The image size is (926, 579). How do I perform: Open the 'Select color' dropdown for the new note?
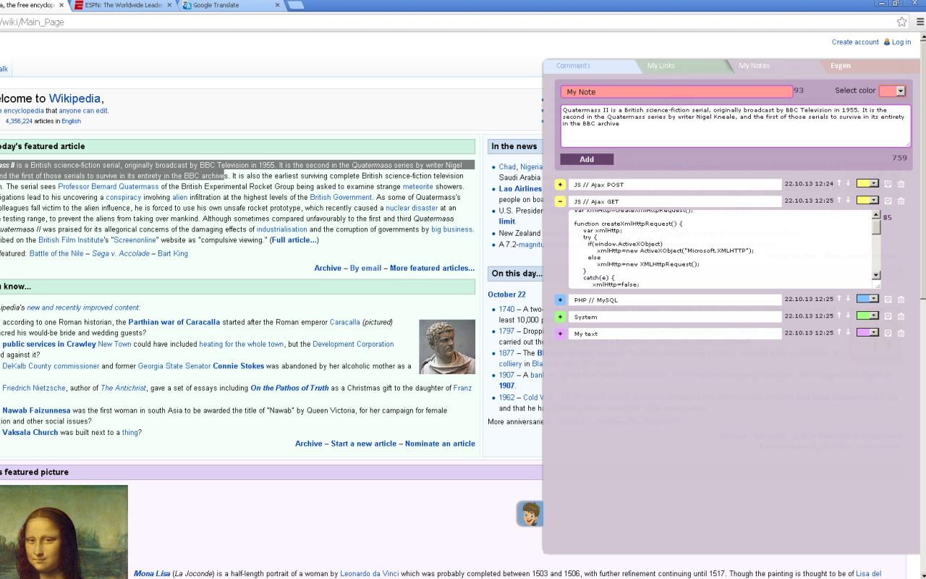pos(892,90)
